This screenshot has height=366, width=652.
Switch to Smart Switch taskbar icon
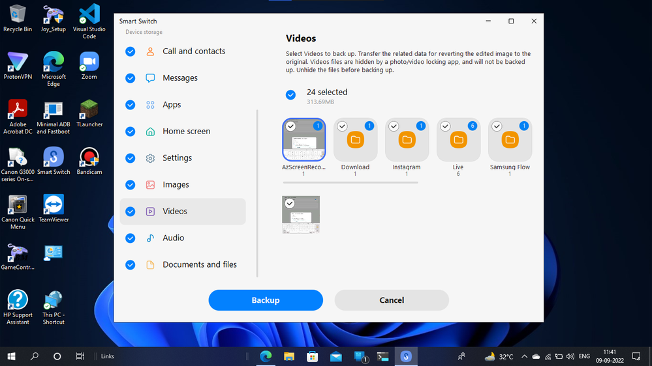406,356
